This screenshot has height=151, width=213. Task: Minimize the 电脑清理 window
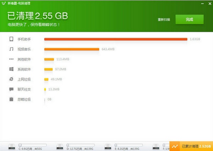click(x=202, y=4)
